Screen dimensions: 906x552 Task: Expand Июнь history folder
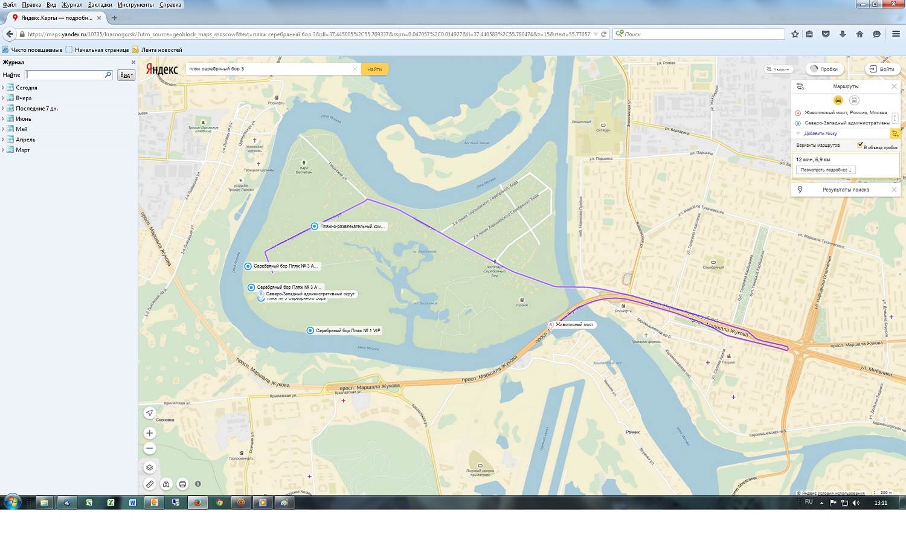click(3, 118)
